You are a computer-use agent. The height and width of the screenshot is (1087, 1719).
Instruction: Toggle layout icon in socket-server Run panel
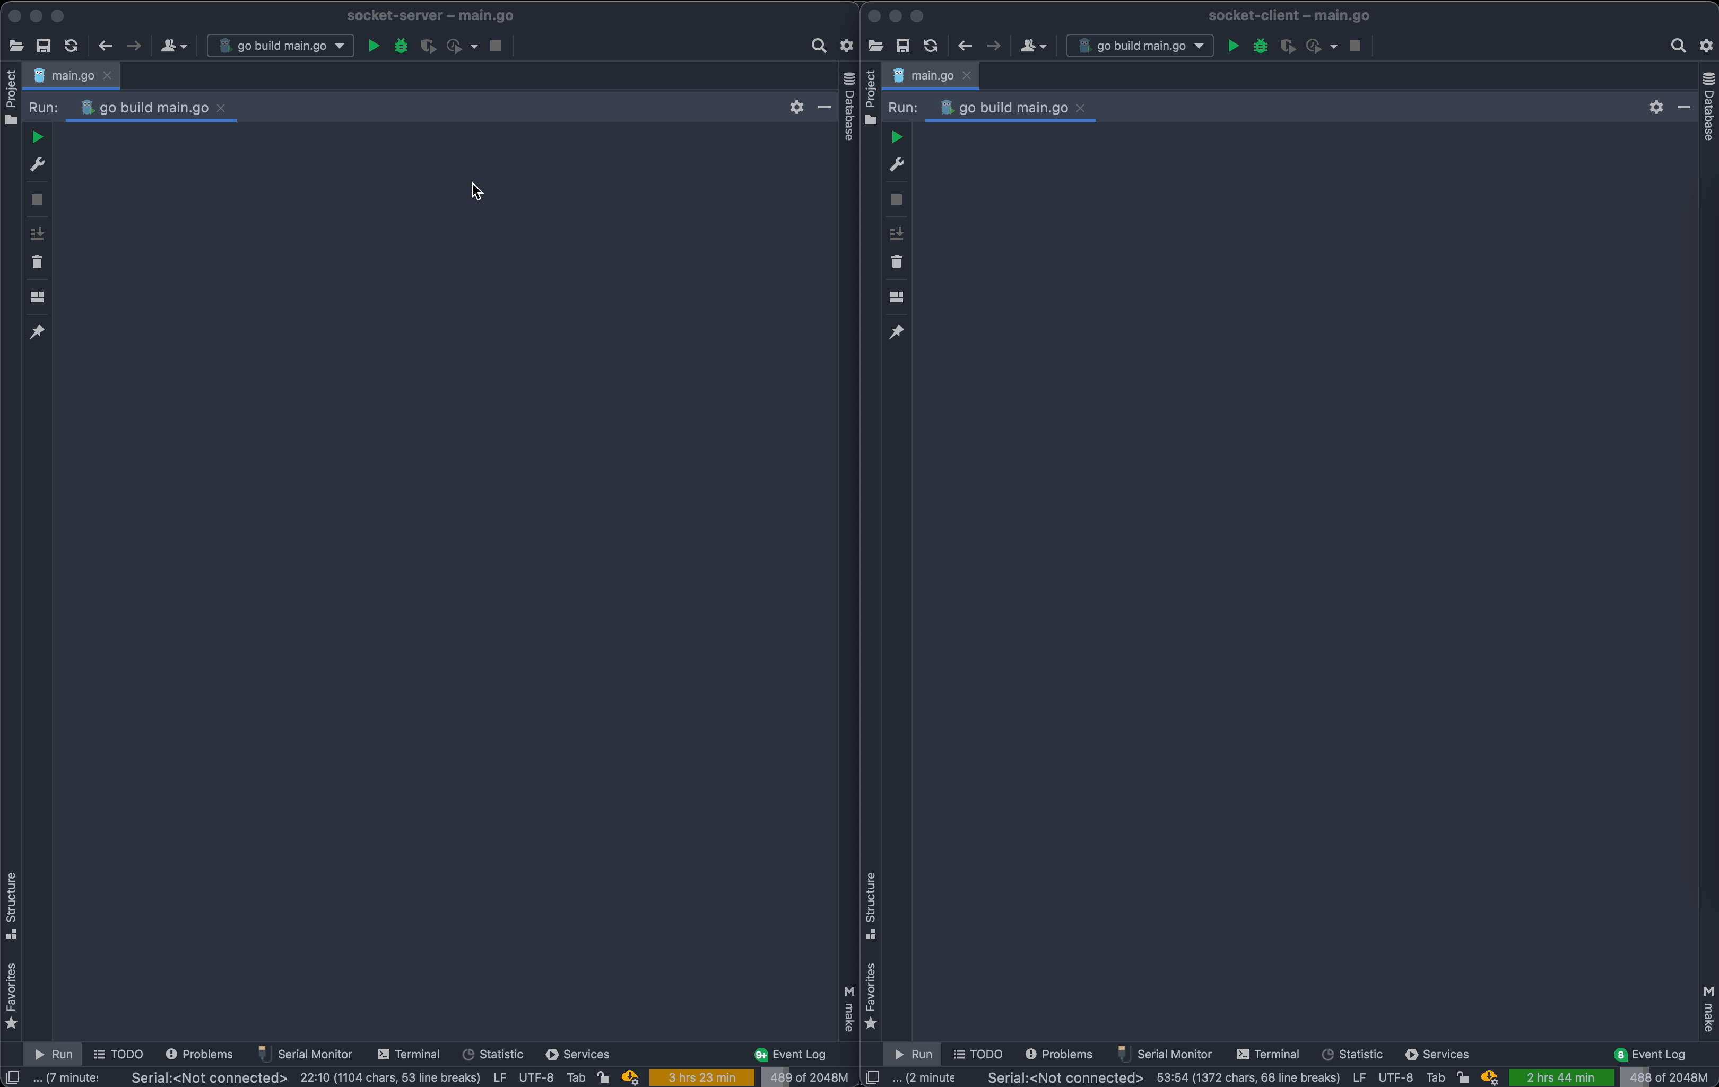click(37, 297)
